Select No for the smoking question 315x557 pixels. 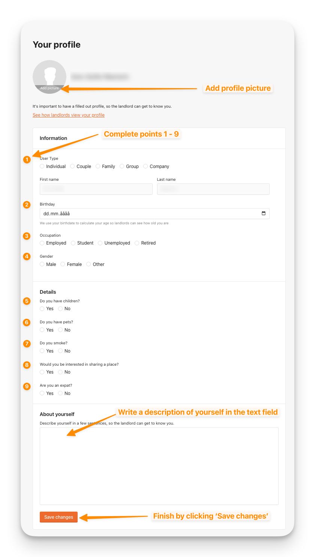coord(61,351)
